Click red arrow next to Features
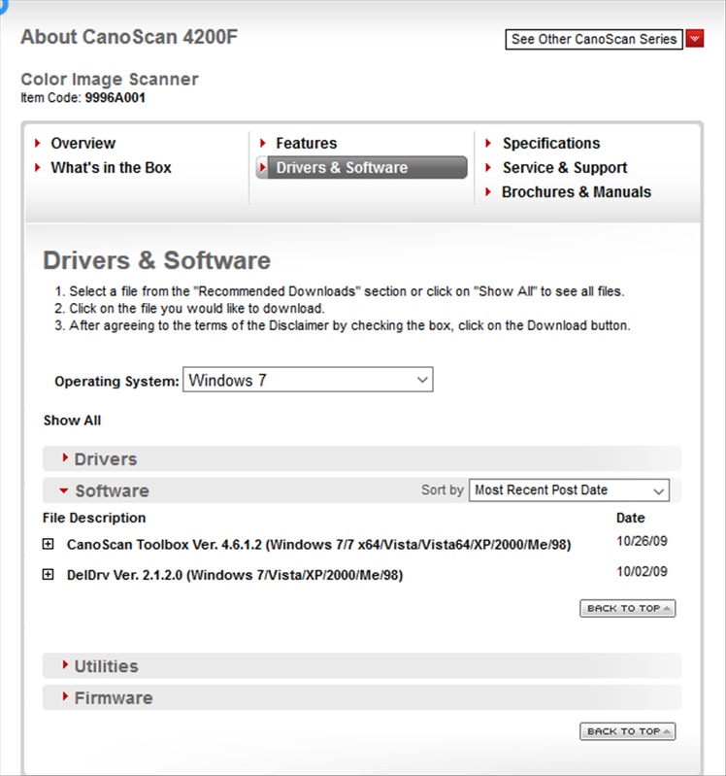 pos(263,143)
